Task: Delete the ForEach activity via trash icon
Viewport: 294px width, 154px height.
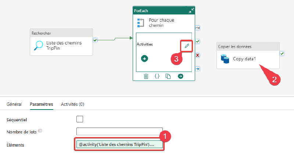Action: tap(146, 76)
